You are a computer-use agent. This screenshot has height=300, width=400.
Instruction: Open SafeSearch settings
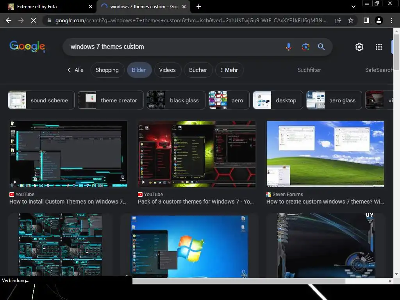pos(379,70)
